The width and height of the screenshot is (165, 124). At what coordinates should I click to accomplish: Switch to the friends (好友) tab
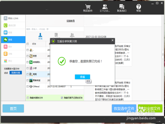click(x=41, y=36)
